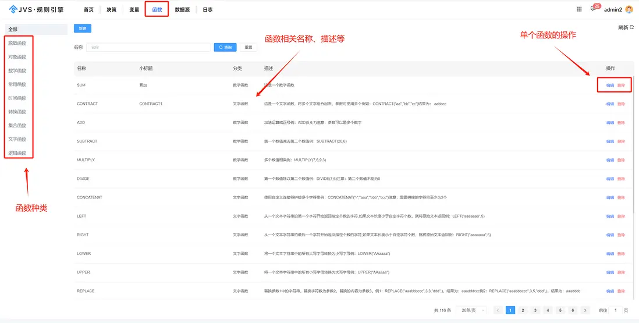This screenshot has height=323, width=639.
Task: Go to previous page arrow
Action: 498,310
